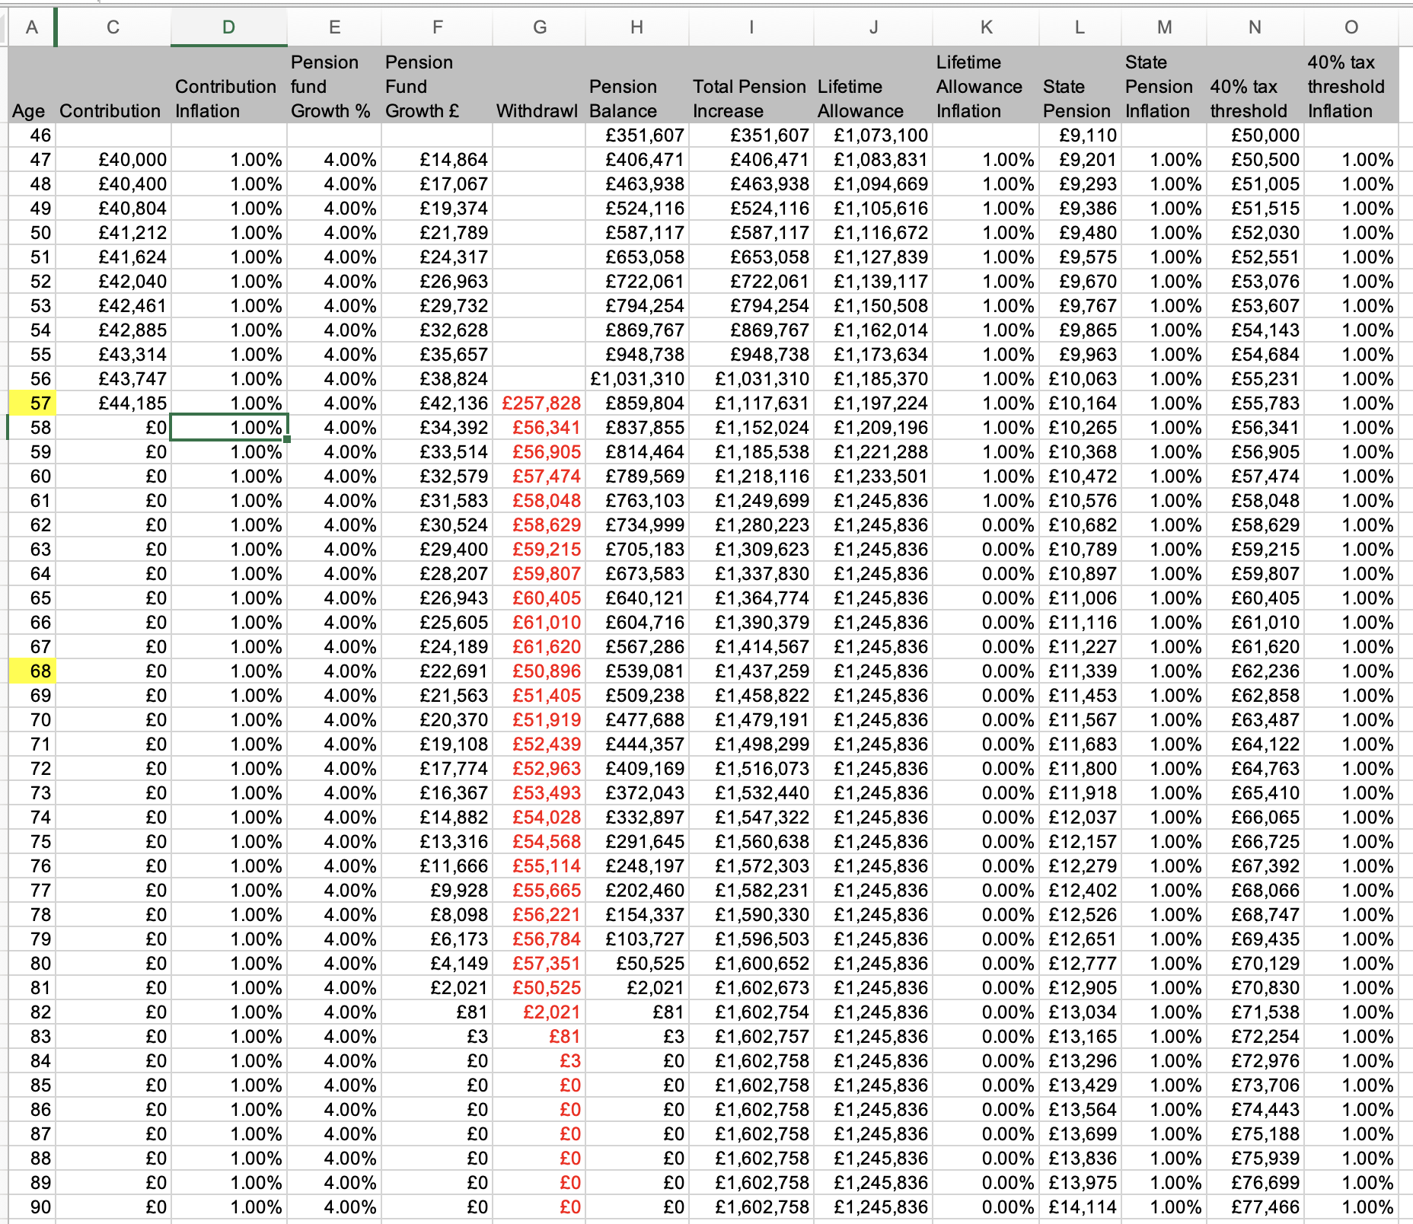
Task: Select the column O header
Action: coord(1351,27)
